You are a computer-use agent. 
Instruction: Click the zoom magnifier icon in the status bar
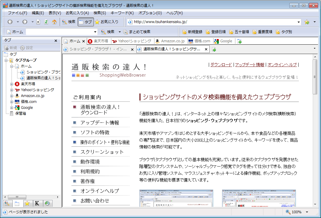288,212
